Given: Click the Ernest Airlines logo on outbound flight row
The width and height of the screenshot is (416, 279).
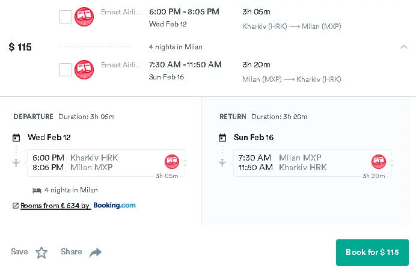Looking at the screenshot, I should coord(84,17).
